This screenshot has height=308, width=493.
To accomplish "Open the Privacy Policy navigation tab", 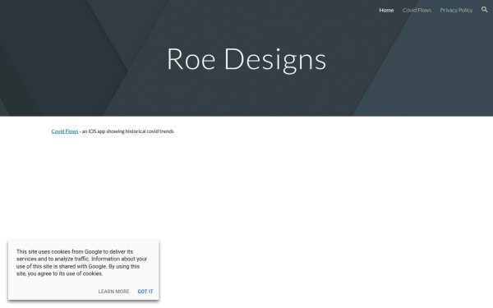I will [456, 11].
